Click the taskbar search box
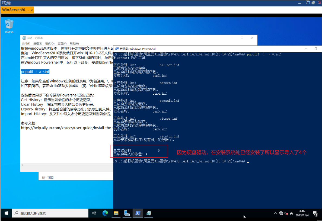This screenshot has width=322, height=221. click(x=50, y=213)
